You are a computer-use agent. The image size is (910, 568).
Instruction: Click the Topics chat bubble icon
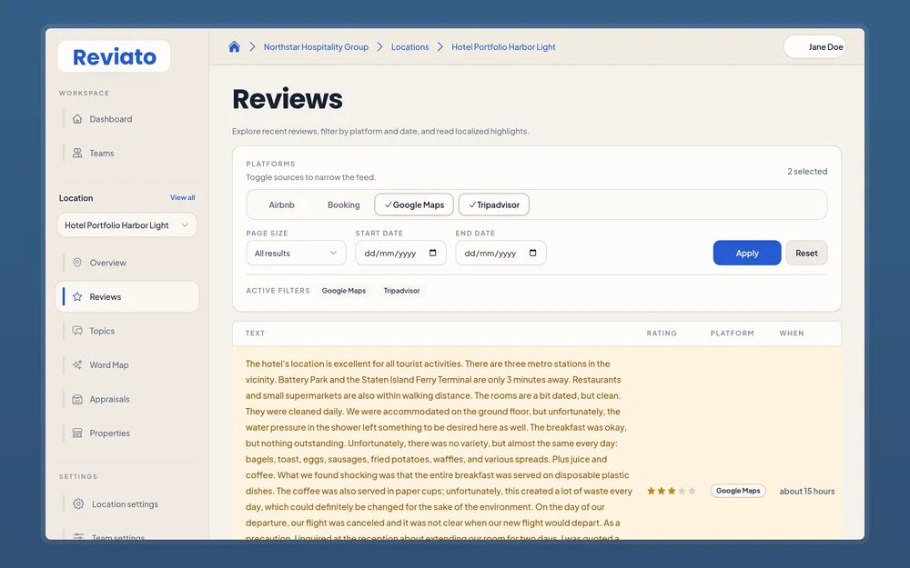tap(77, 331)
